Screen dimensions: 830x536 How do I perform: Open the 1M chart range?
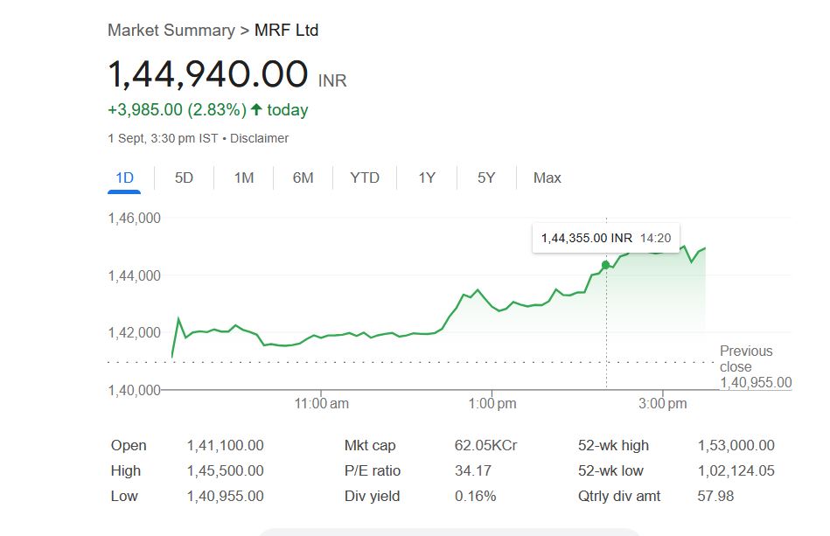(244, 178)
